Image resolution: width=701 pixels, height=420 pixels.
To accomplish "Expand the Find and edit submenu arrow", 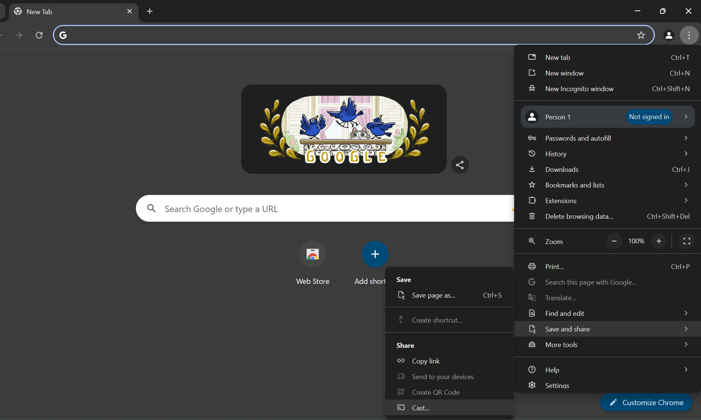I will (686, 313).
